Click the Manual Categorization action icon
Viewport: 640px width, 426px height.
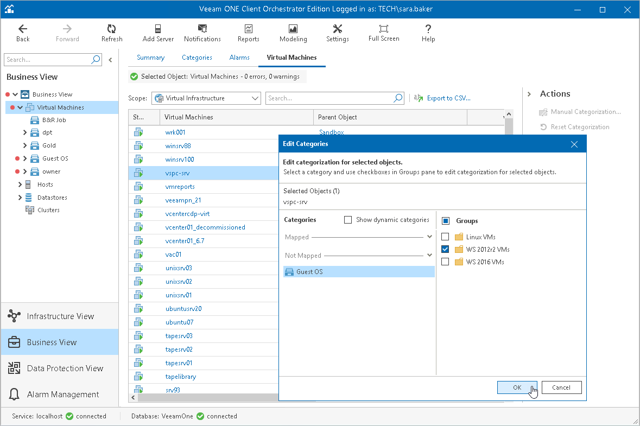(543, 112)
